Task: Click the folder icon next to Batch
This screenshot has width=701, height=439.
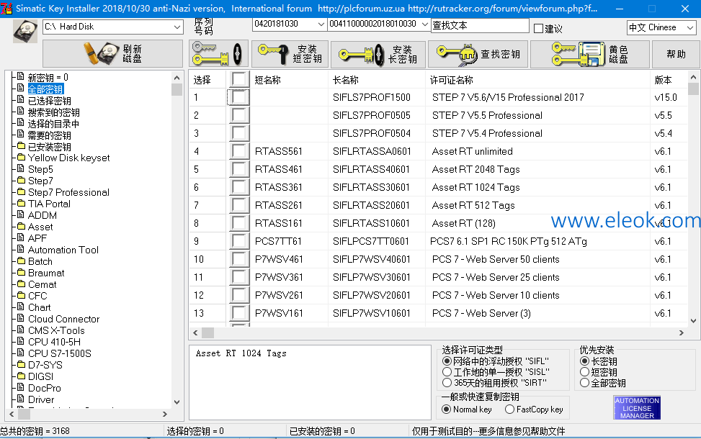Action: [x=21, y=261]
